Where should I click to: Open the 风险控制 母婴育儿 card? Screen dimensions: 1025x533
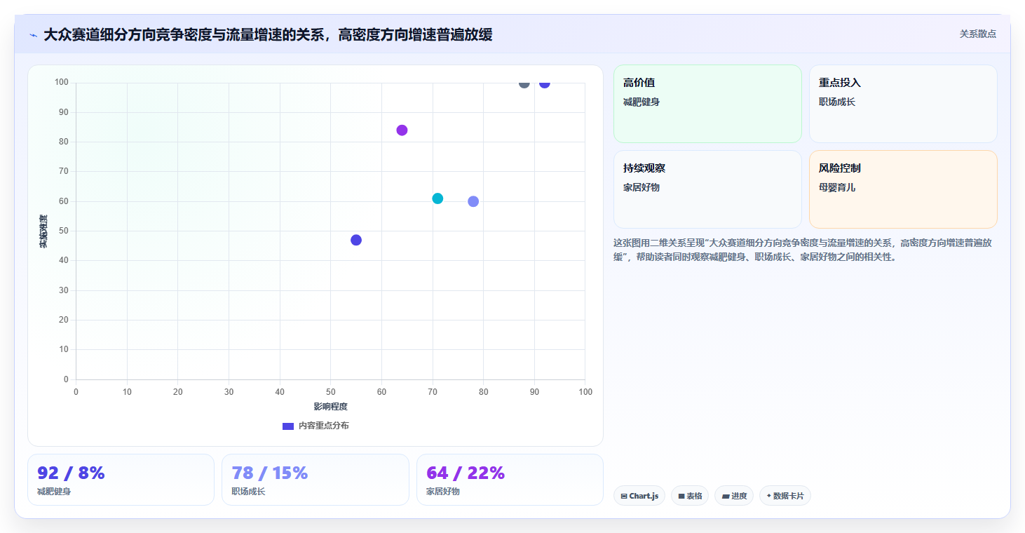pyautogui.click(x=903, y=189)
